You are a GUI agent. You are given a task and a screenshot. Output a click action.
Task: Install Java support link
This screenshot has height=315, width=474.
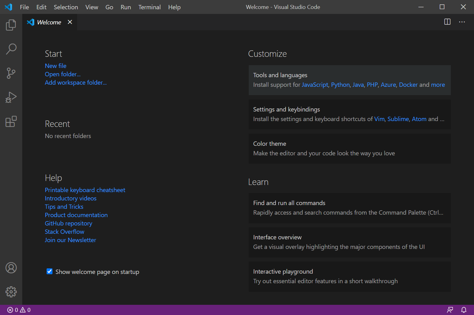[x=358, y=85]
